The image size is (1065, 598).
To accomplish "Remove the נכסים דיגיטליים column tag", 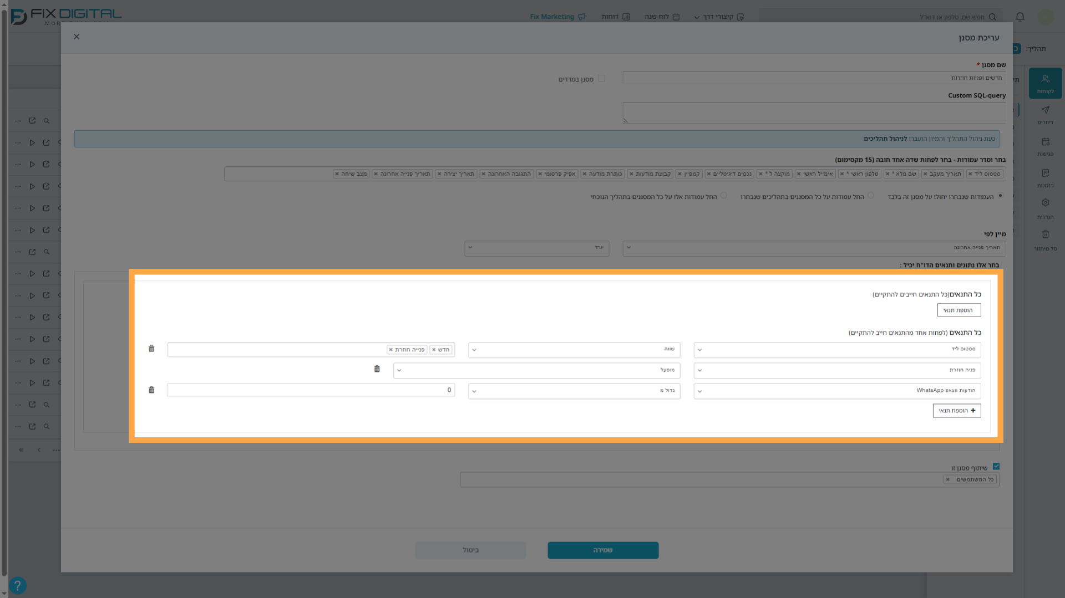I will [708, 174].
